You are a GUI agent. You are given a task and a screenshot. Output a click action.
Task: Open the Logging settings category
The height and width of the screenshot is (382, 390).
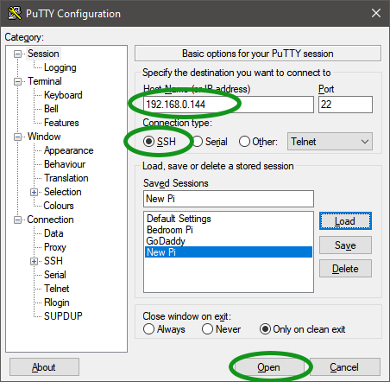tap(60, 67)
